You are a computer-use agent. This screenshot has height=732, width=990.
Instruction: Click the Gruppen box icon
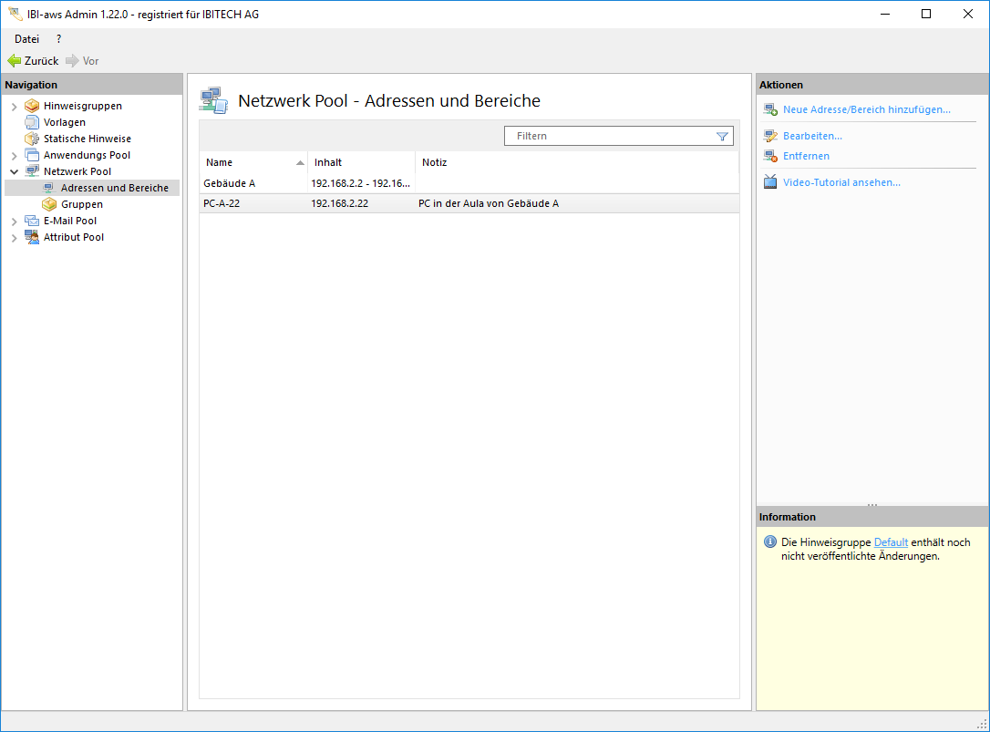point(49,204)
